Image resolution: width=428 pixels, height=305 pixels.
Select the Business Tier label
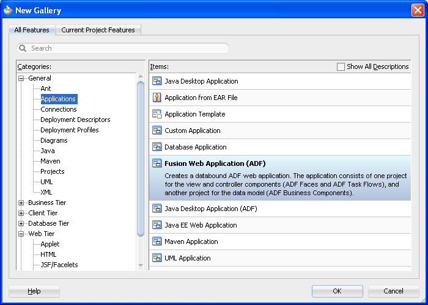[47, 203]
